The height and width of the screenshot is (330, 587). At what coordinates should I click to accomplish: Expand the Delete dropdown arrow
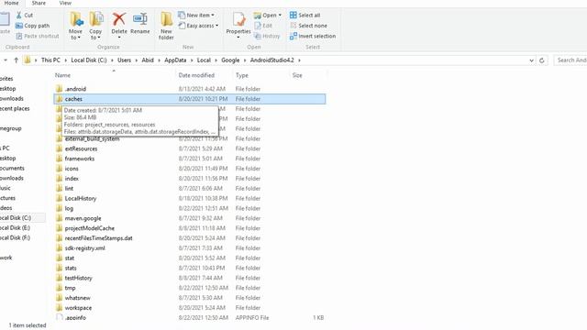[x=119, y=38]
